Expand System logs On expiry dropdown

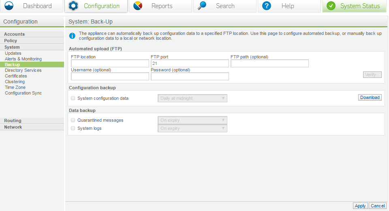192,128
